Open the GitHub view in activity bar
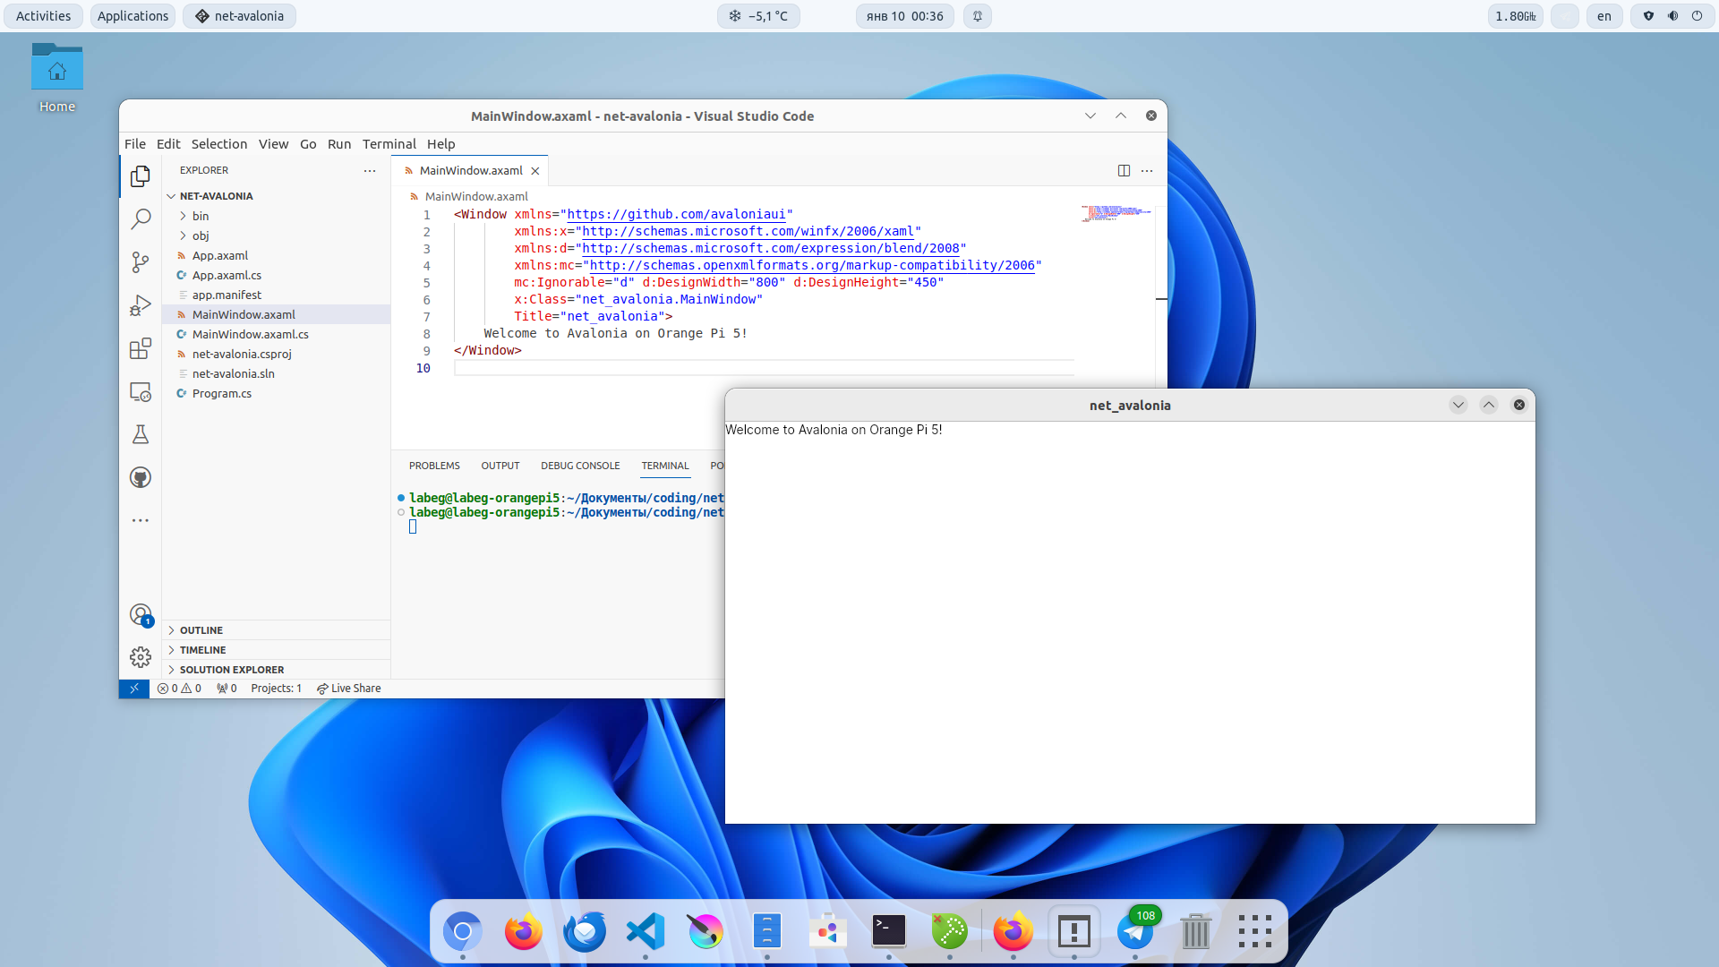The height and width of the screenshot is (967, 1719). click(141, 477)
